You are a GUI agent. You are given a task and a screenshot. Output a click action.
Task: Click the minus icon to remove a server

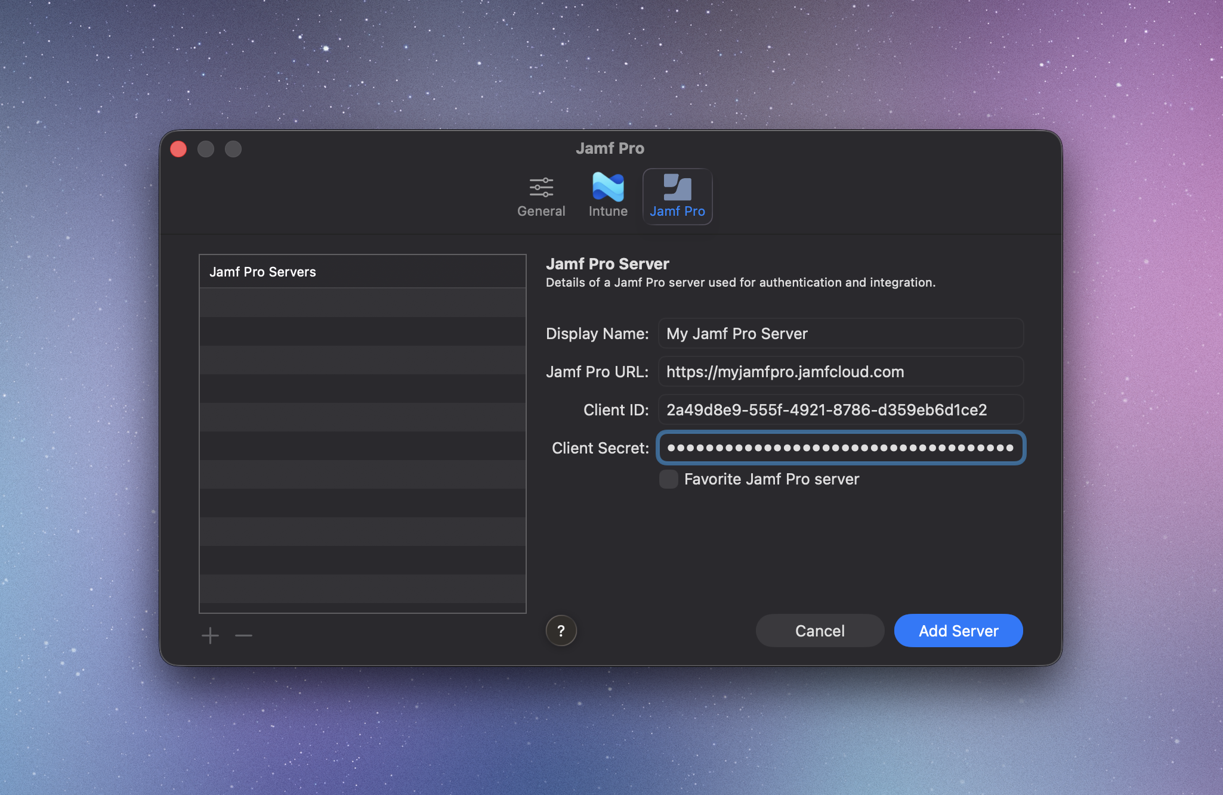[243, 636]
